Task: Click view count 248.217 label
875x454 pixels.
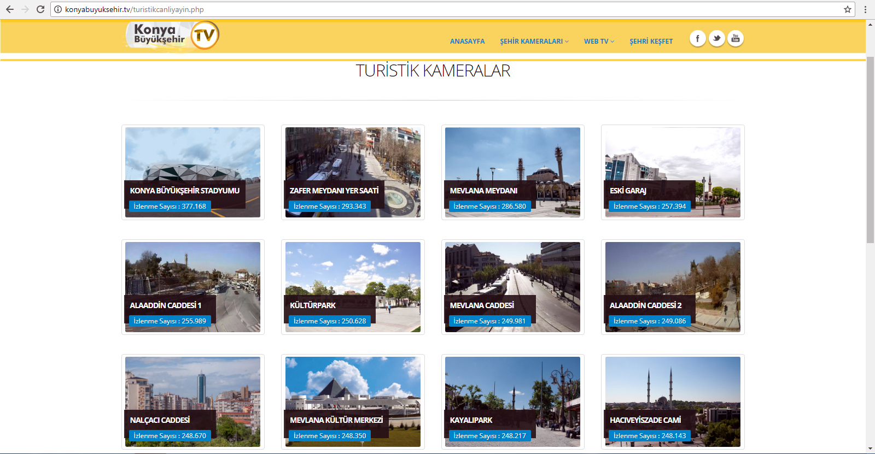Action: [490, 436]
